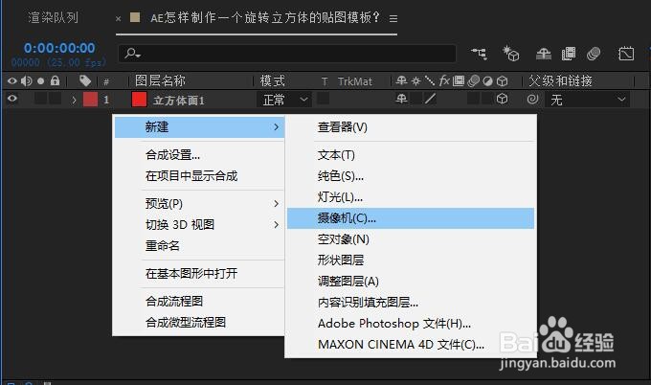
Task: Click the adjustment layer header icon
Action: click(x=488, y=81)
